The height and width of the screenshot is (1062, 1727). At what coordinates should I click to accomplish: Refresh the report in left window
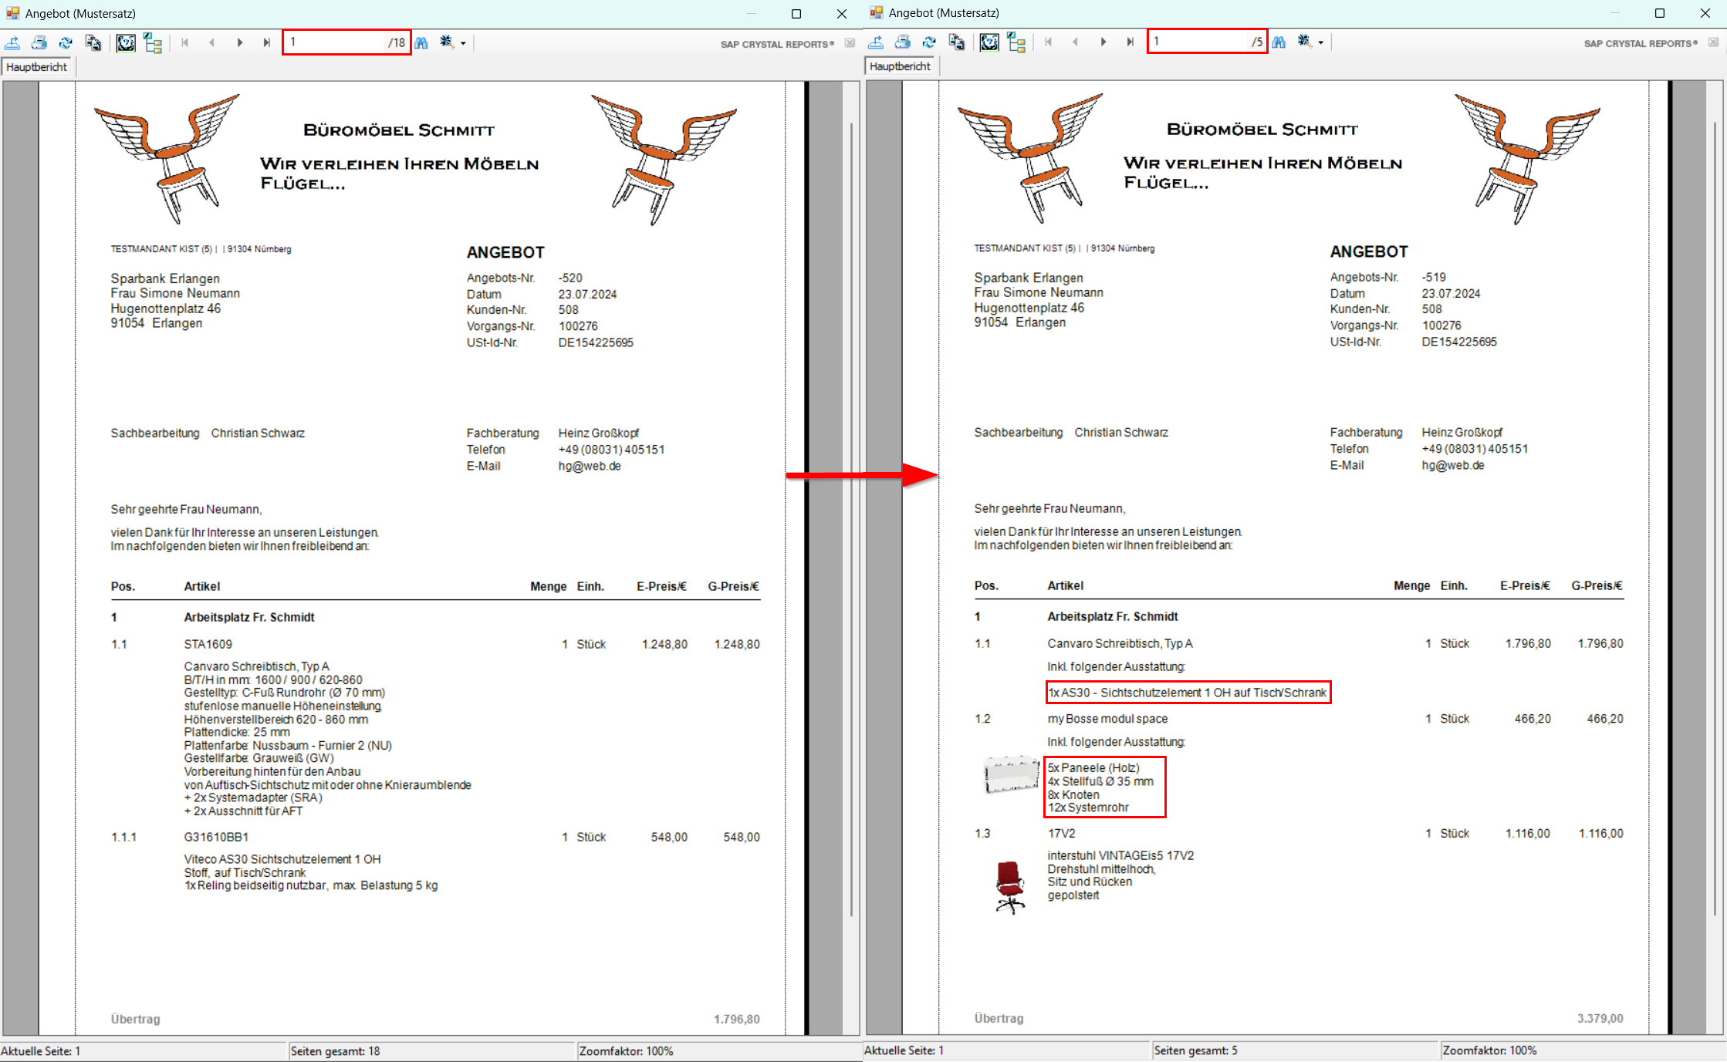66,42
